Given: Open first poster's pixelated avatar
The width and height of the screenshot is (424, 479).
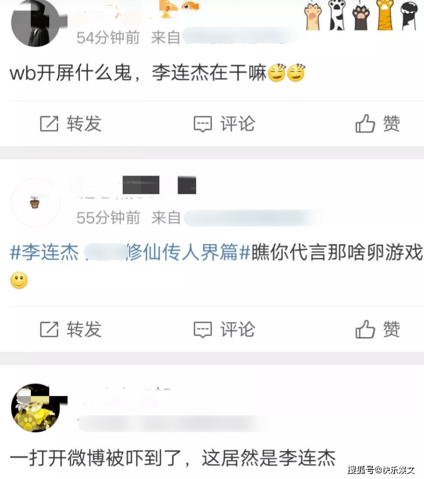Looking at the screenshot, I should 35,23.
